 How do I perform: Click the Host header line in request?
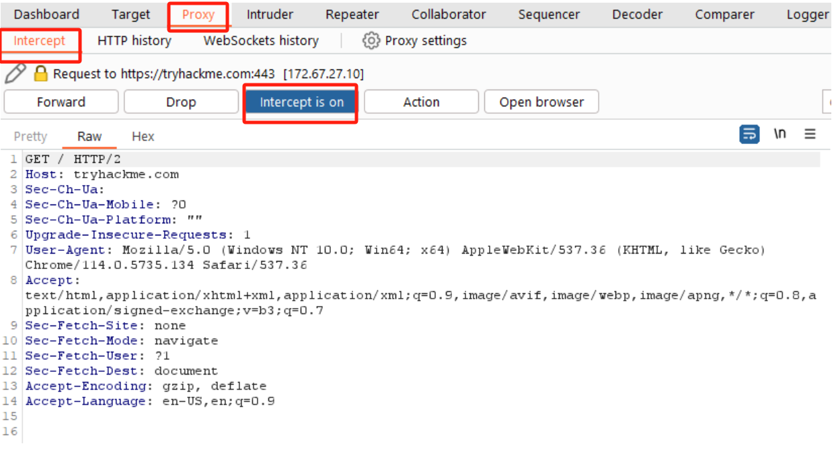[x=102, y=175]
